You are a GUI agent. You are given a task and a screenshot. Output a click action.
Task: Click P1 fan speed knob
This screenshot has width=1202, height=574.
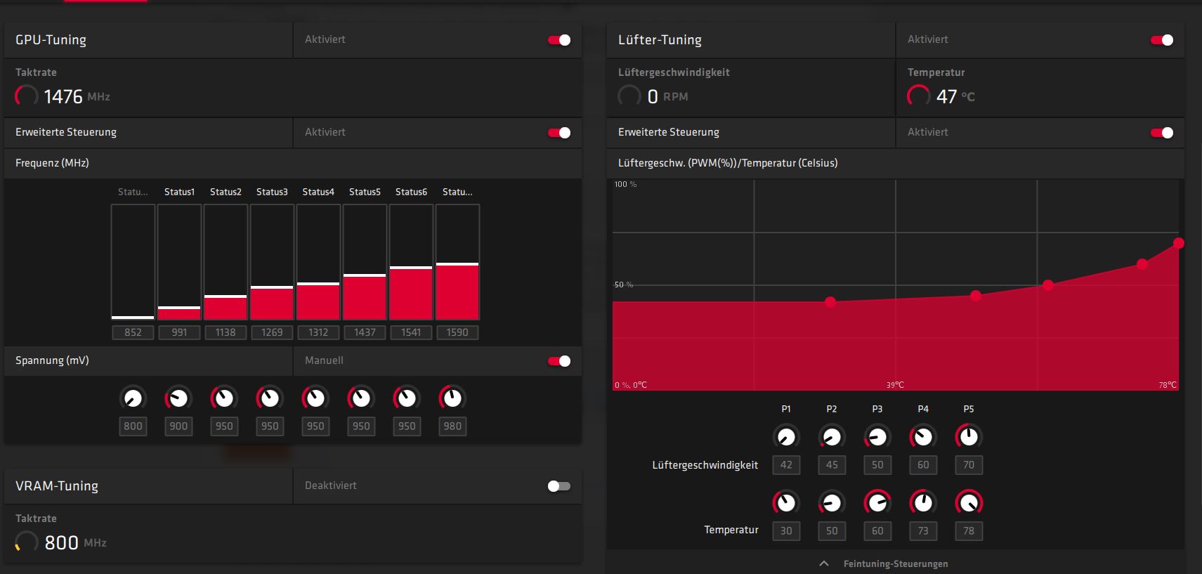pyautogui.click(x=786, y=437)
